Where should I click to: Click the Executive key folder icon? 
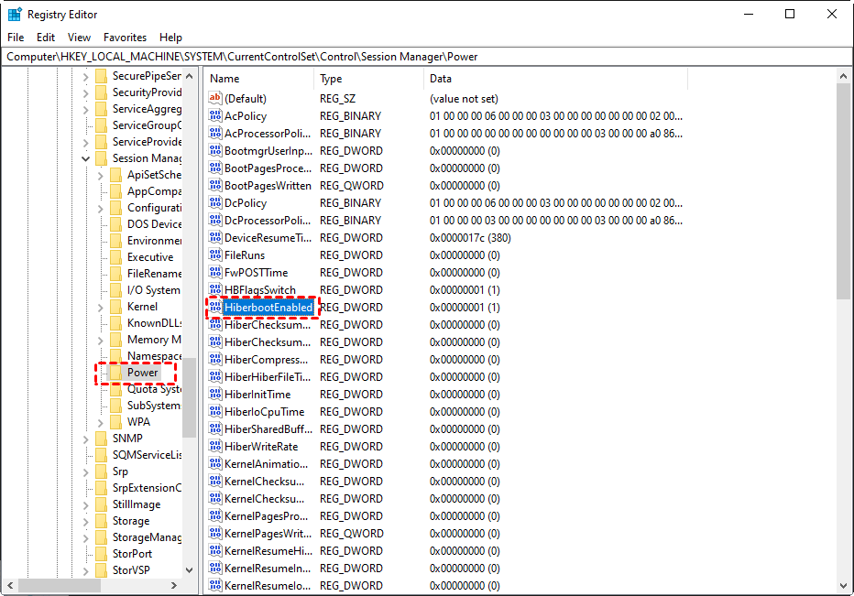115,257
